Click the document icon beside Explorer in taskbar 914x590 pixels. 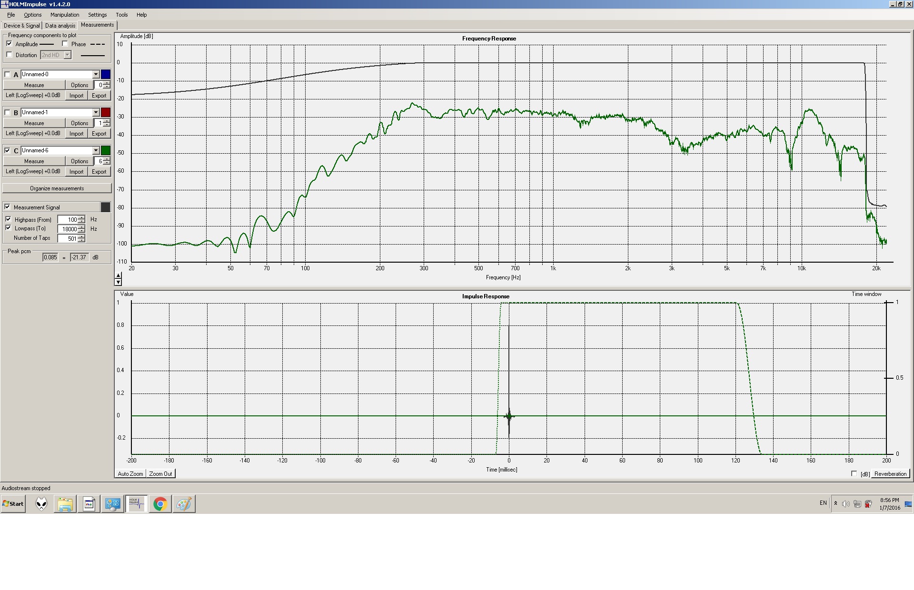tap(89, 504)
